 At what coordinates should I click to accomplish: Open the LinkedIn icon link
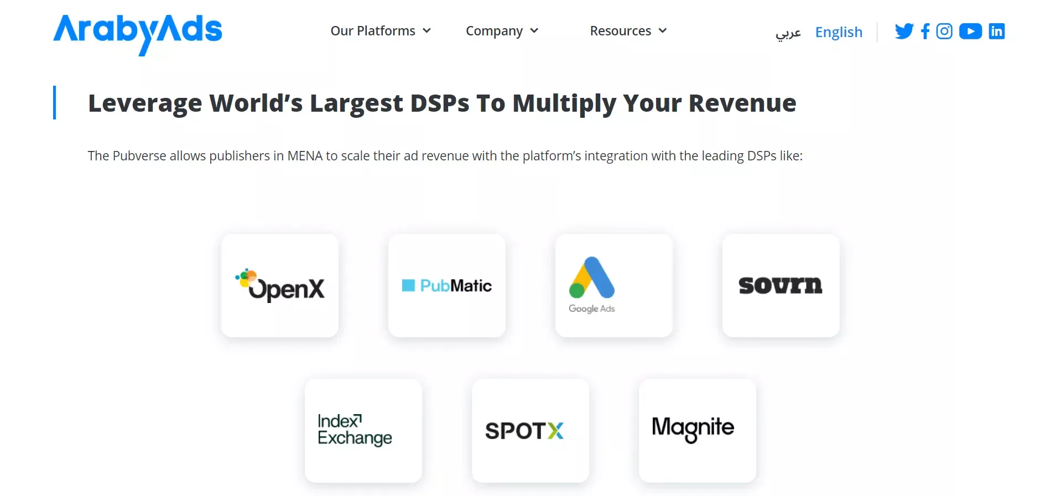(996, 32)
